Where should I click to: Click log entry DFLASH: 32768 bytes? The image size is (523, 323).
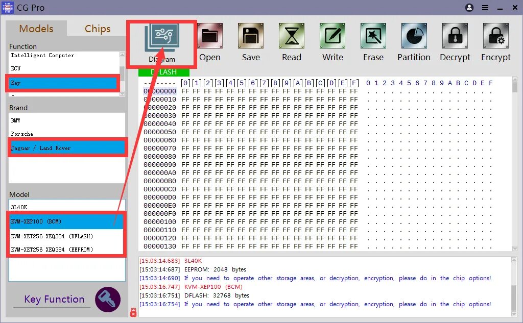click(217, 295)
